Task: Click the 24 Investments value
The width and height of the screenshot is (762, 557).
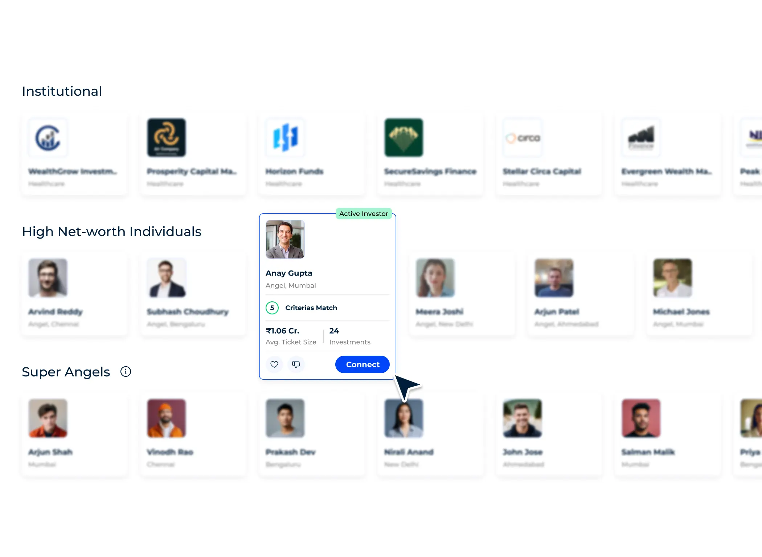Action: click(x=334, y=331)
